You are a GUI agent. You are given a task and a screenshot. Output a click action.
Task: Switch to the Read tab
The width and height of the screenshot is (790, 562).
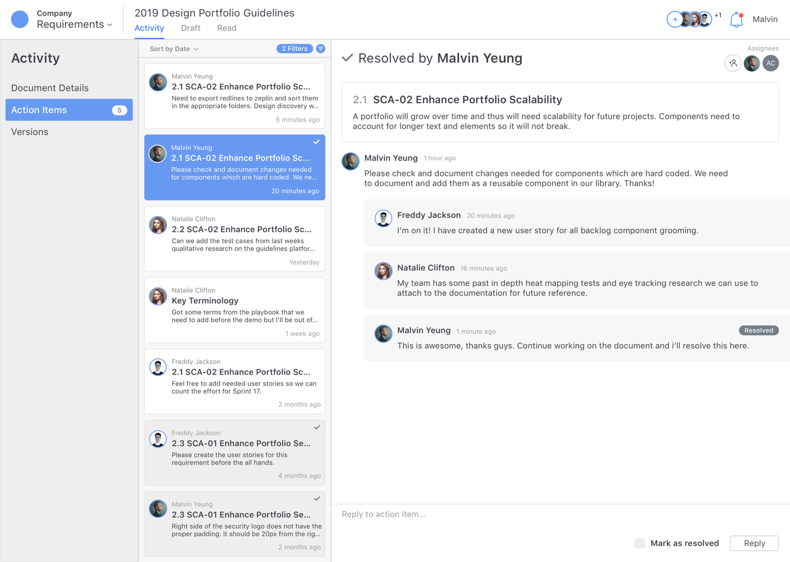click(x=226, y=28)
